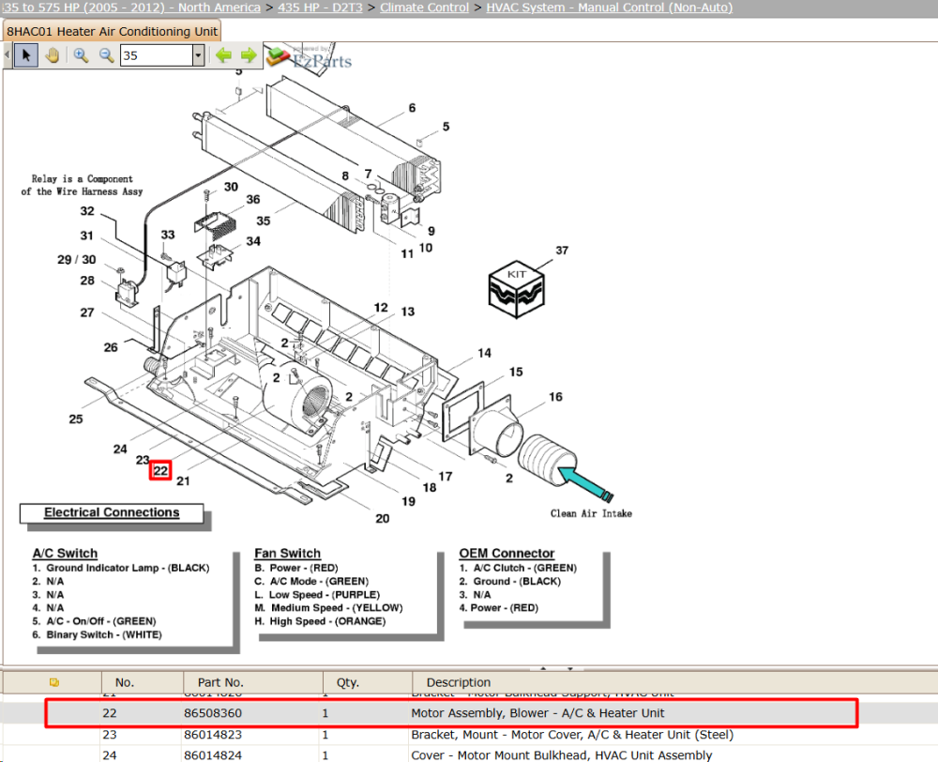Image resolution: width=938 pixels, height=762 pixels.
Task: Select callout 22 in the diagram
Action: pyautogui.click(x=160, y=470)
